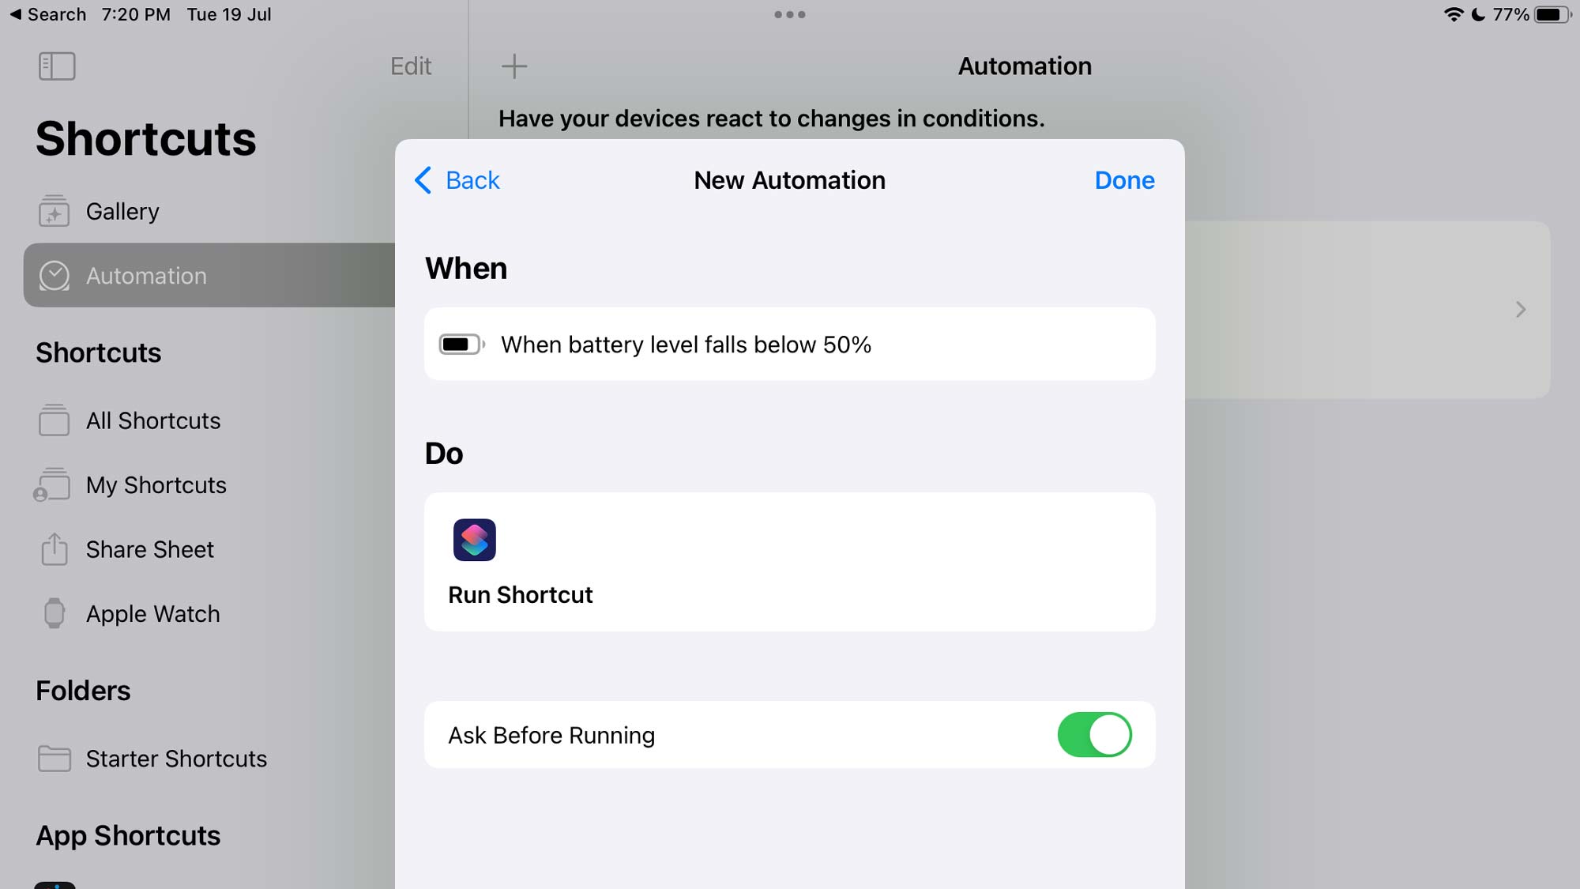The height and width of the screenshot is (889, 1580).
Task: Click the chevron arrow on right panel
Action: tap(1520, 309)
